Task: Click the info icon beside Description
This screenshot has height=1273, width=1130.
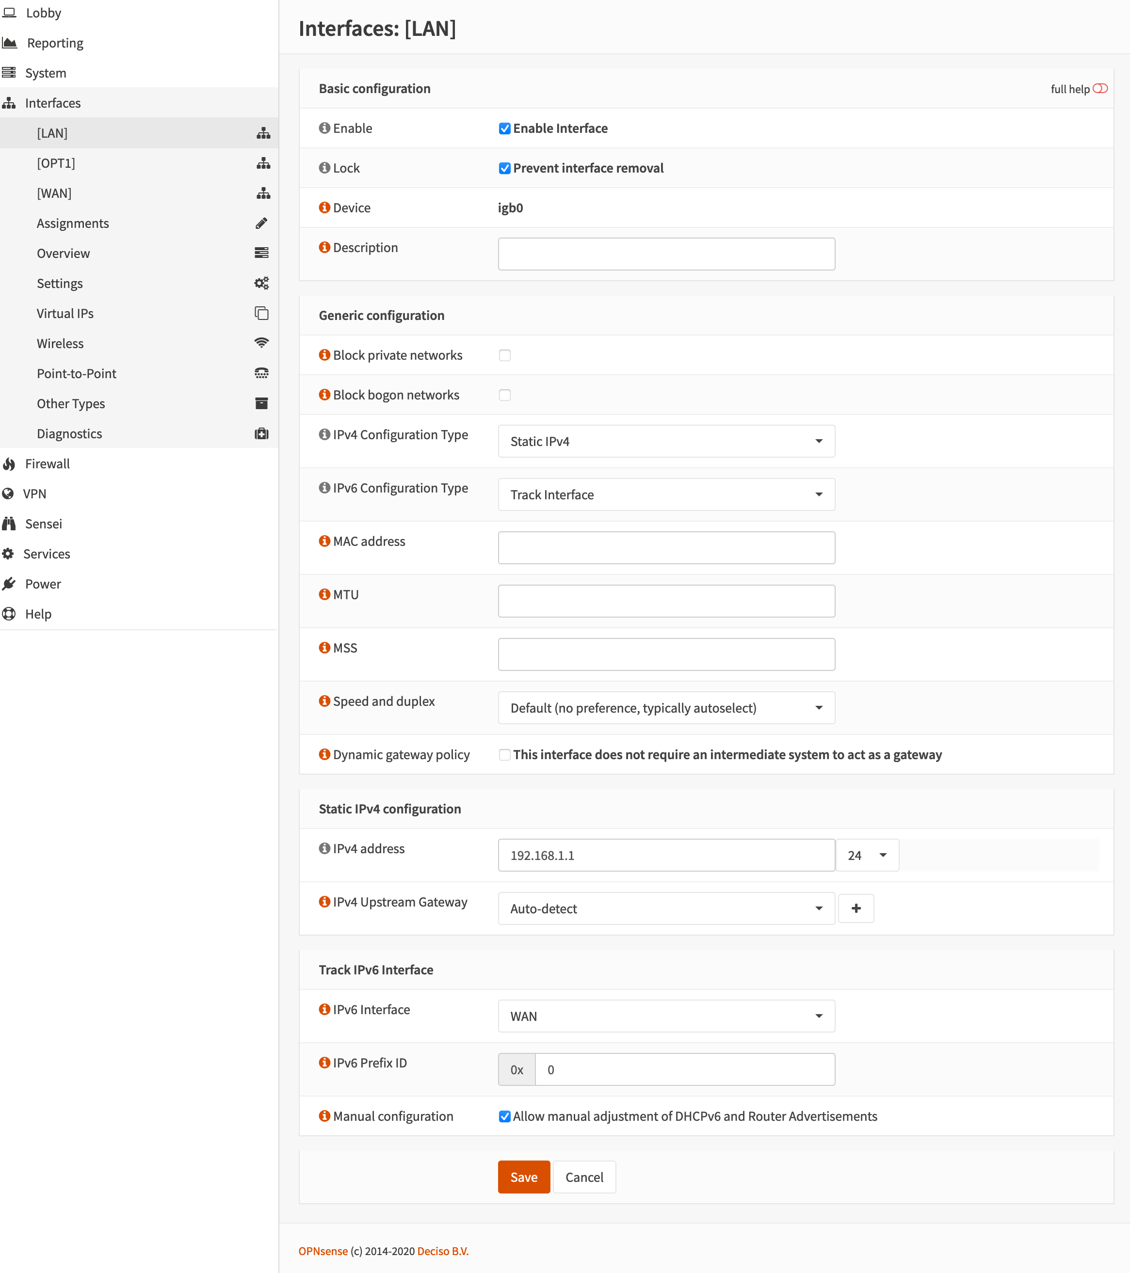Action: point(324,247)
